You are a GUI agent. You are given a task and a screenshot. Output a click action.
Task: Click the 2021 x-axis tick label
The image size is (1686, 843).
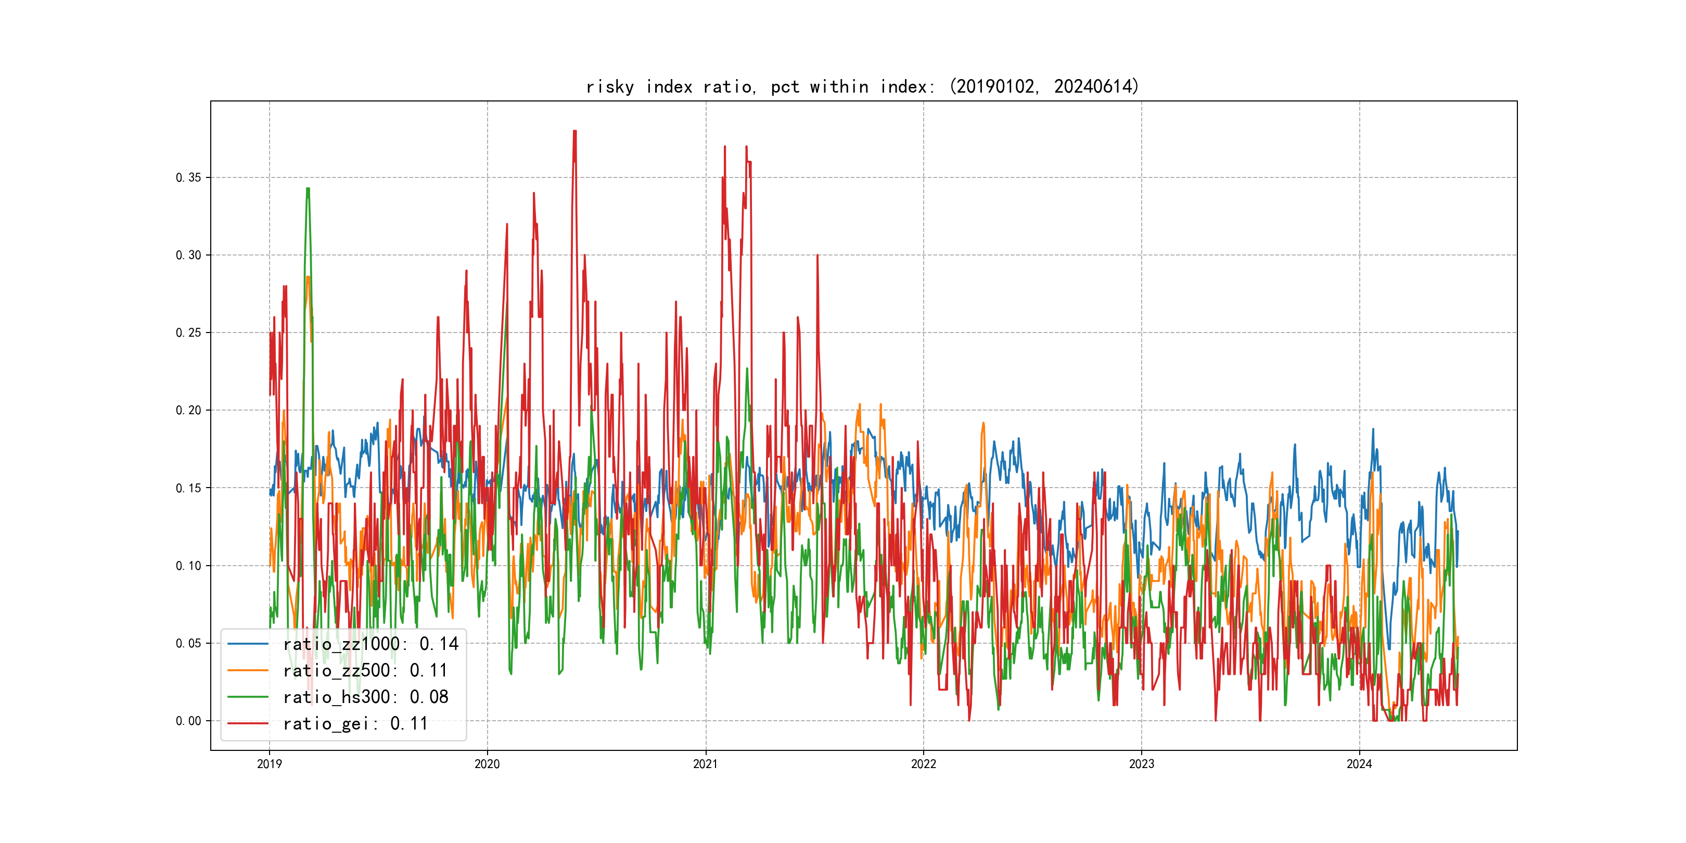pos(706,764)
